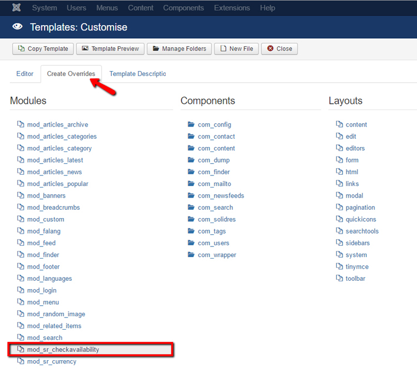
Task: Open the mod_languages override link
Action: coord(49,279)
